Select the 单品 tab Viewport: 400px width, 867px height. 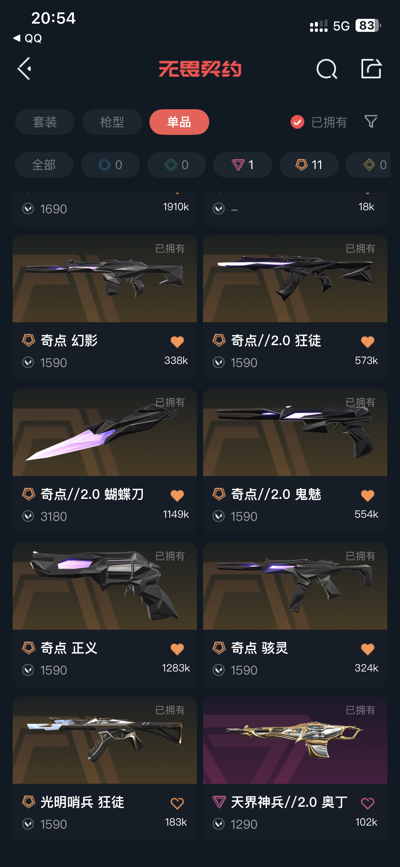(x=179, y=122)
